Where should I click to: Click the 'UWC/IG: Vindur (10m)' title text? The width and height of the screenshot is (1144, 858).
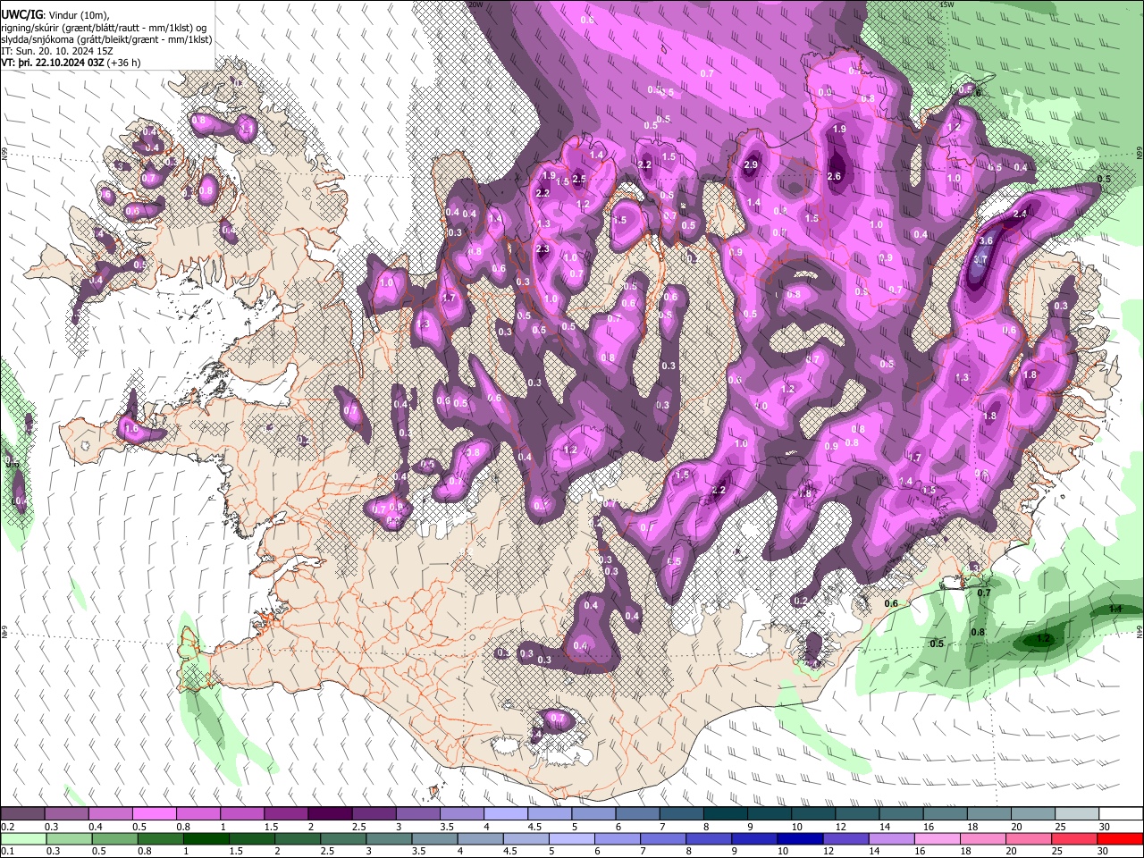55,15
